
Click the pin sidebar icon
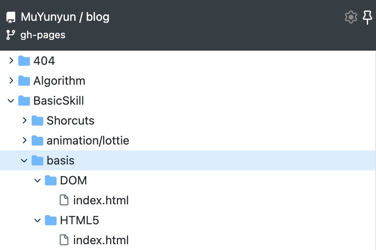(x=367, y=17)
